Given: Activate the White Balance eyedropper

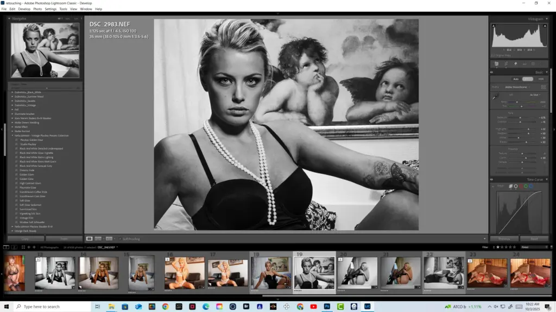Looking at the screenshot, I should click(496, 96).
